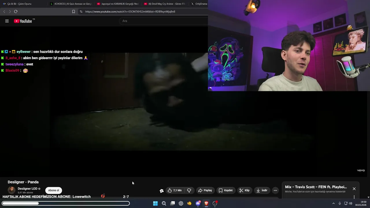Go forward with the browser forward arrow
370x208 pixels.
[x=10, y=12]
